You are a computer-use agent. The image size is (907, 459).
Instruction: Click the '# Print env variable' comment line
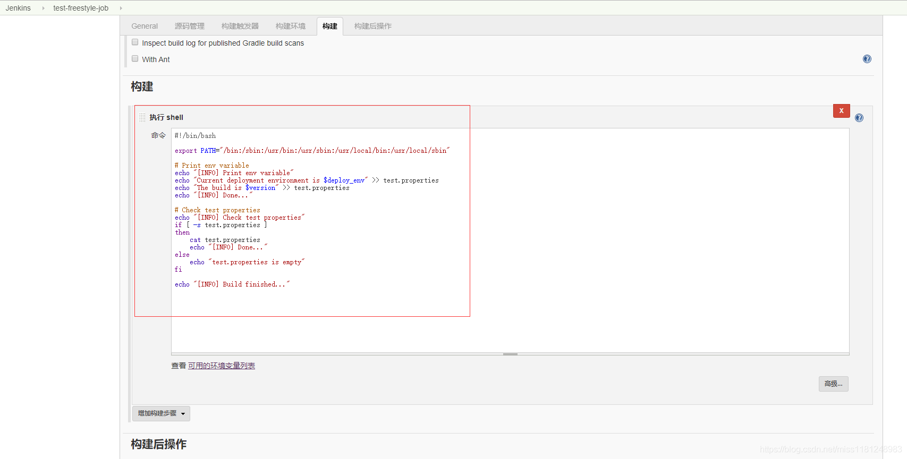pos(212,166)
